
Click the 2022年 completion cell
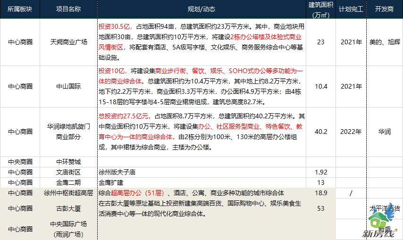click(351, 132)
